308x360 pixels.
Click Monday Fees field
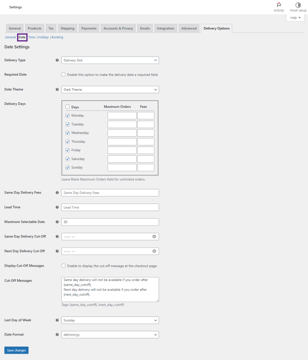(x=146, y=115)
